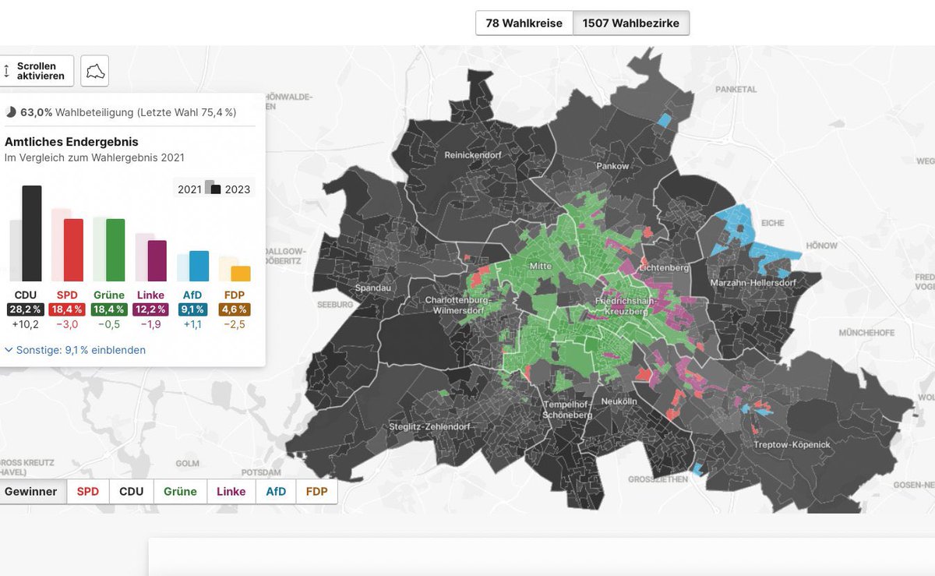935x576 pixels.
Task: Click the Scrollen aktivieren button
Action: coord(38,70)
